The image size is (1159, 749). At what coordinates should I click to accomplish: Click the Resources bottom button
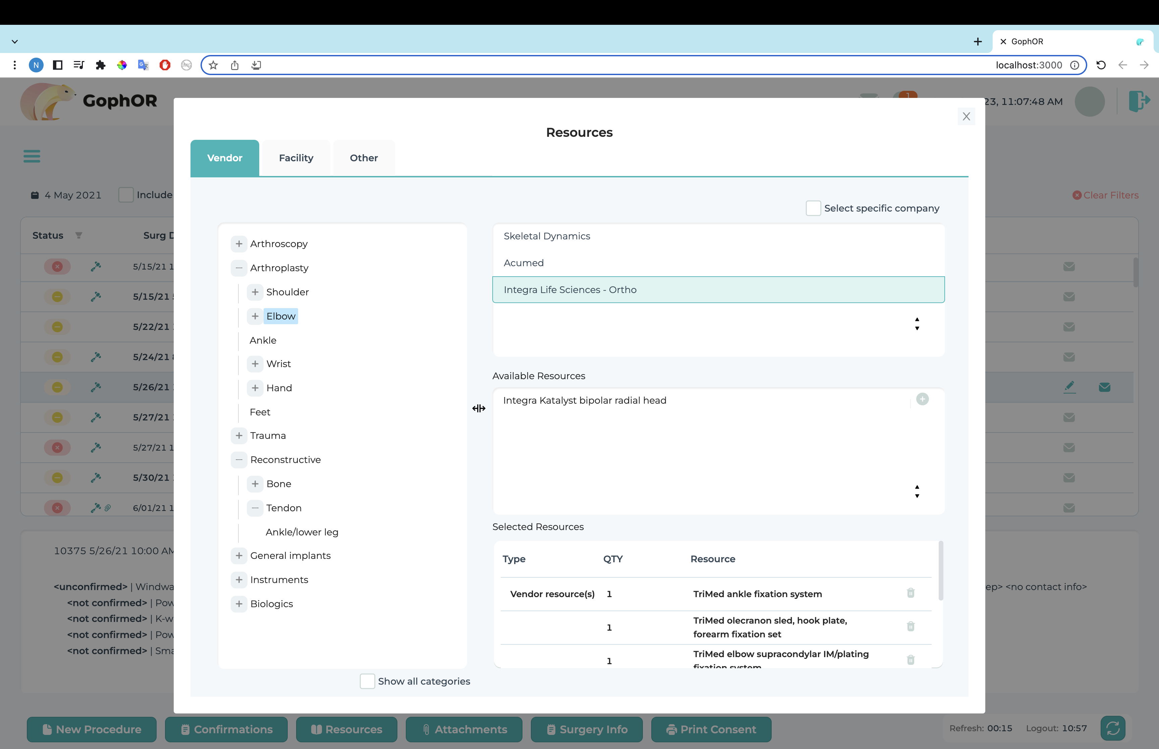[346, 729]
